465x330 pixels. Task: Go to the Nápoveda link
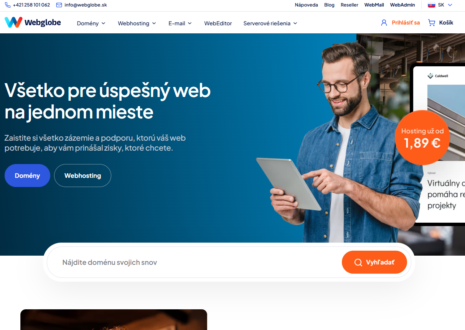pyautogui.click(x=306, y=5)
